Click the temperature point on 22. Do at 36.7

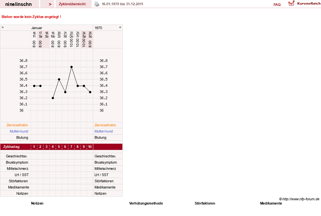pos(71,67)
